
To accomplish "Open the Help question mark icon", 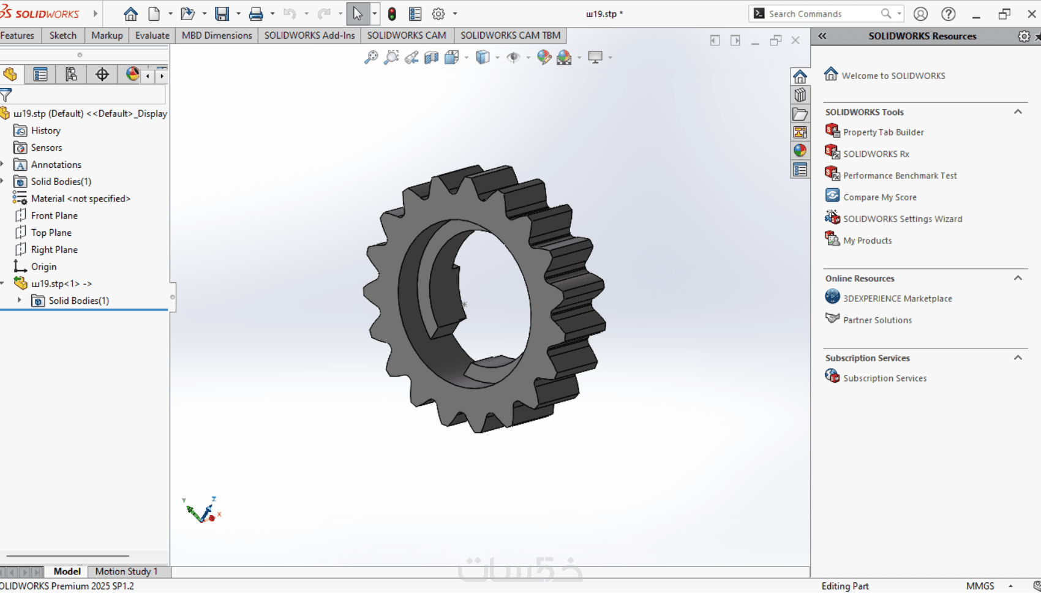I will pyautogui.click(x=948, y=13).
